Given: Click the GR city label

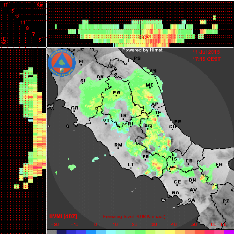Looking at the screenshot, I should pos(74,108).
